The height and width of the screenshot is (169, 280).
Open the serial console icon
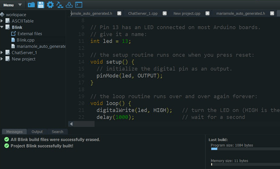pyautogui.click(x=79, y=5)
